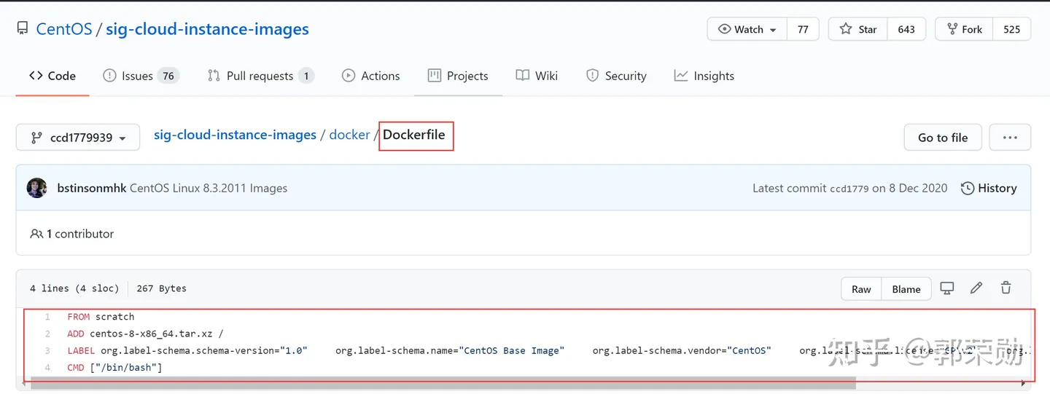Click the pencil edit file icon
This screenshot has height=394, width=1050.
(x=976, y=288)
